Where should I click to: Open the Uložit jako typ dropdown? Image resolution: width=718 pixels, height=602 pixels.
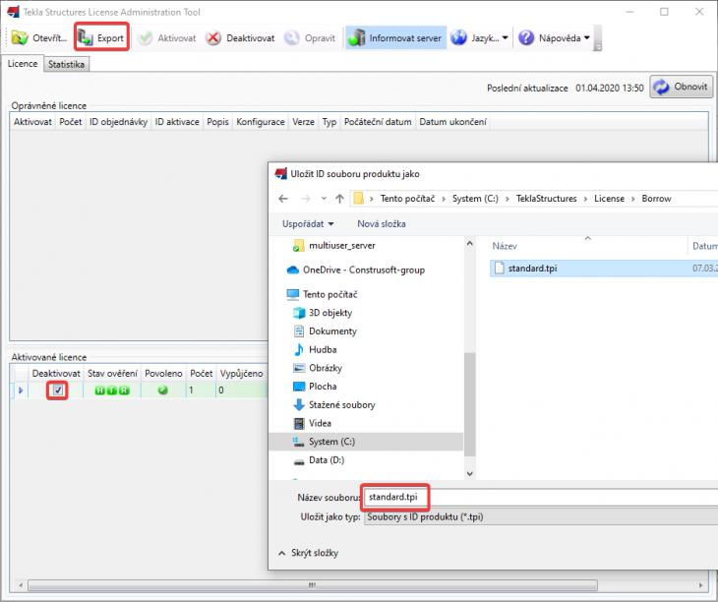click(540, 517)
